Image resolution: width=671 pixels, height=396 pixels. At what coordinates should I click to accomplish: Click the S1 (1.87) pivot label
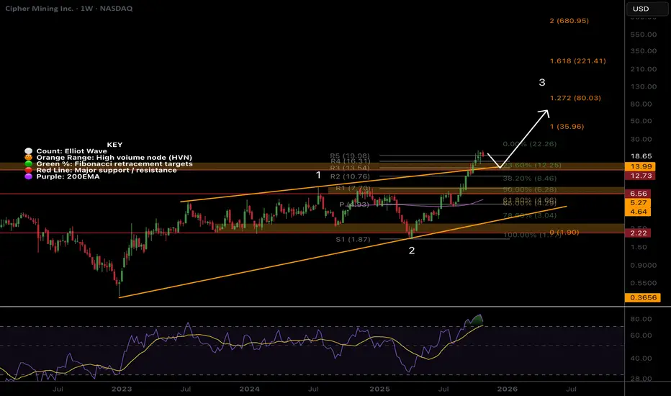pyautogui.click(x=353, y=239)
